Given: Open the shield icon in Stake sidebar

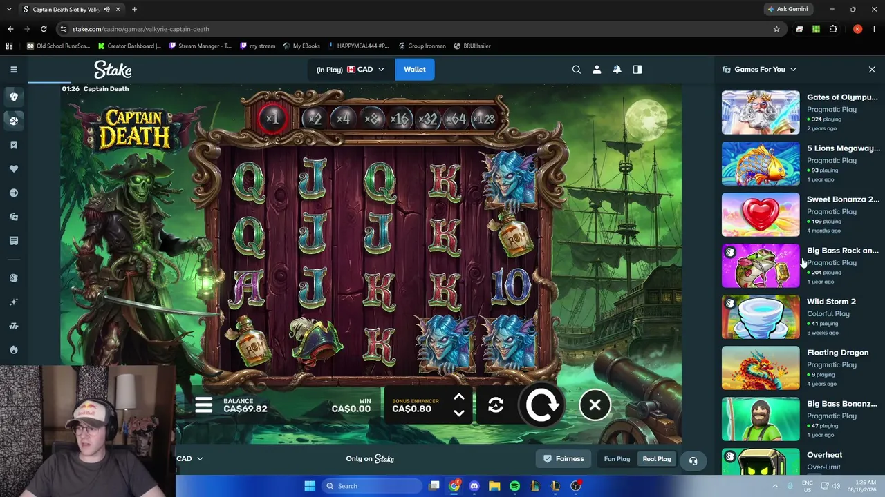Looking at the screenshot, I should [x=14, y=97].
